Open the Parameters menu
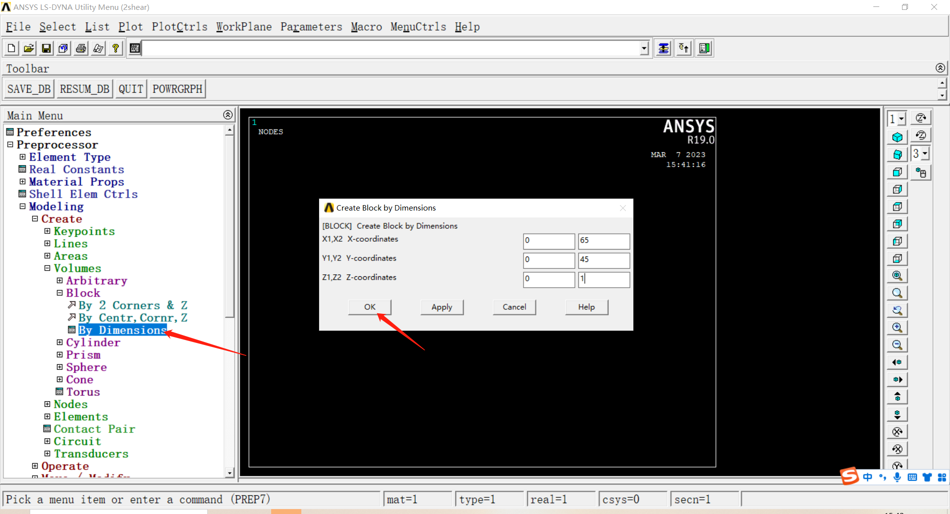The image size is (950, 514). pyautogui.click(x=311, y=27)
